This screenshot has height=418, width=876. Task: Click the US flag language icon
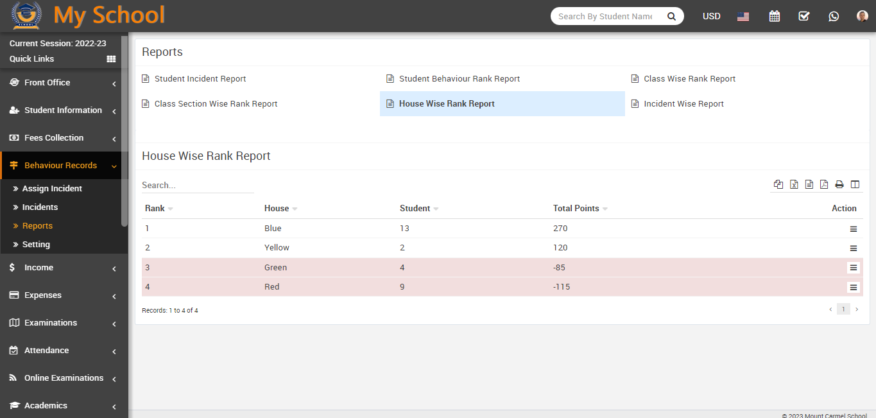click(x=743, y=17)
